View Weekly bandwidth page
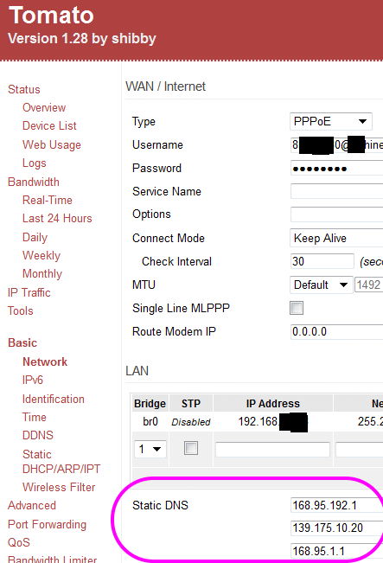This screenshot has height=563, width=383. click(x=41, y=256)
